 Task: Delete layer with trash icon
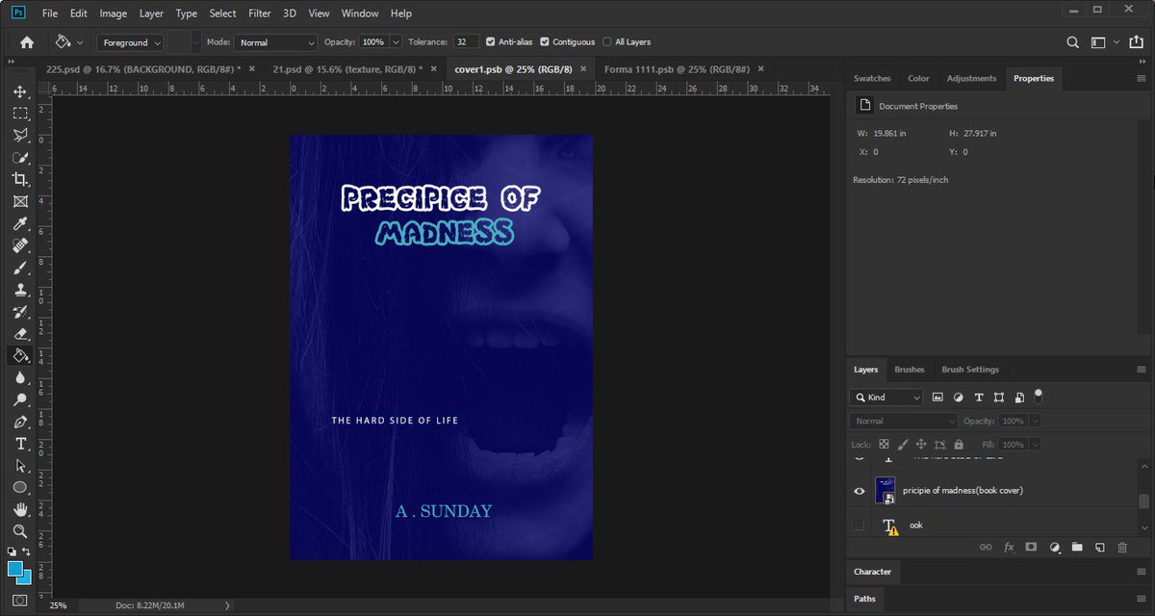(1122, 547)
